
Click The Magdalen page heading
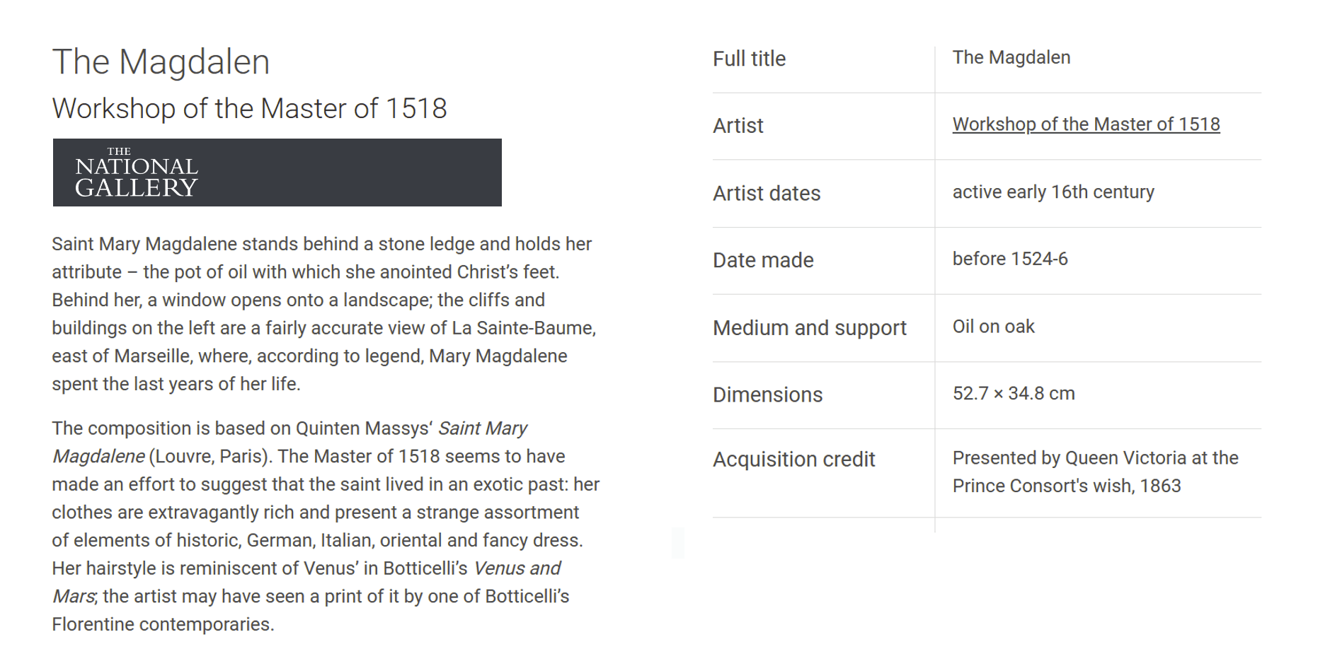pos(161,62)
